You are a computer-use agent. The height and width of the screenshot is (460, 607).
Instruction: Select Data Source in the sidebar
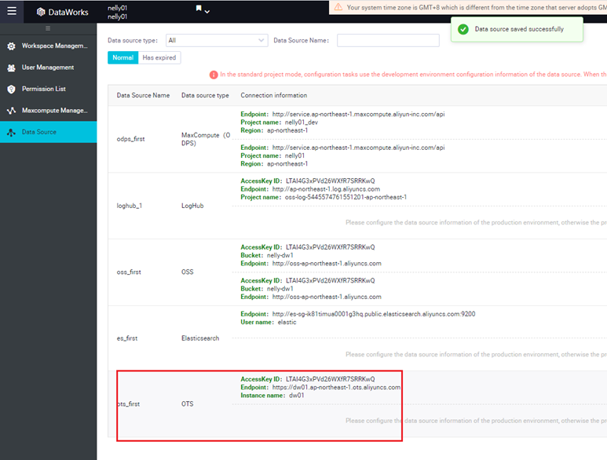click(49, 132)
